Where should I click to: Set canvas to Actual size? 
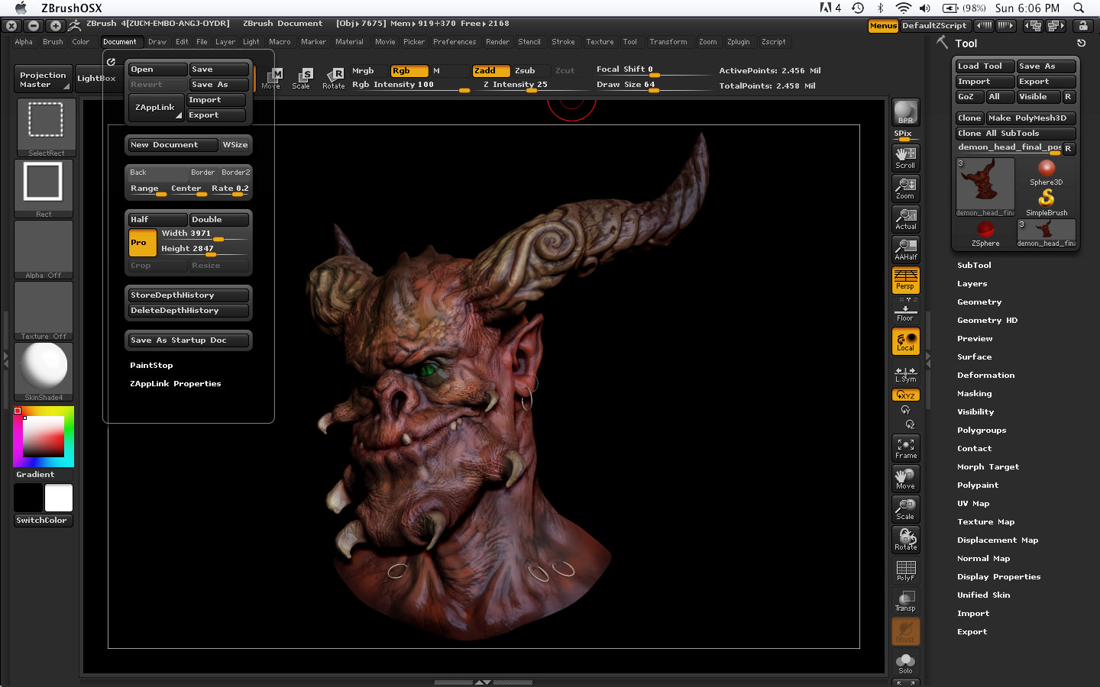(905, 218)
